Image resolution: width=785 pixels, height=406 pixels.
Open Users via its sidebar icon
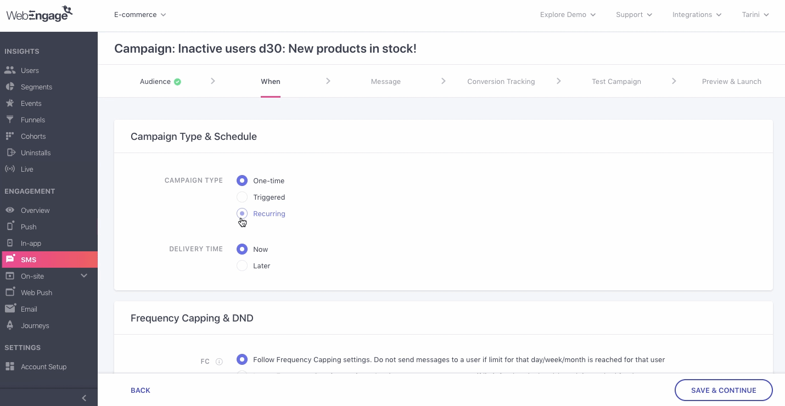pyautogui.click(x=10, y=70)
